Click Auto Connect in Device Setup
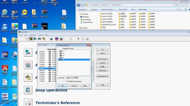 tap(102, 59)
